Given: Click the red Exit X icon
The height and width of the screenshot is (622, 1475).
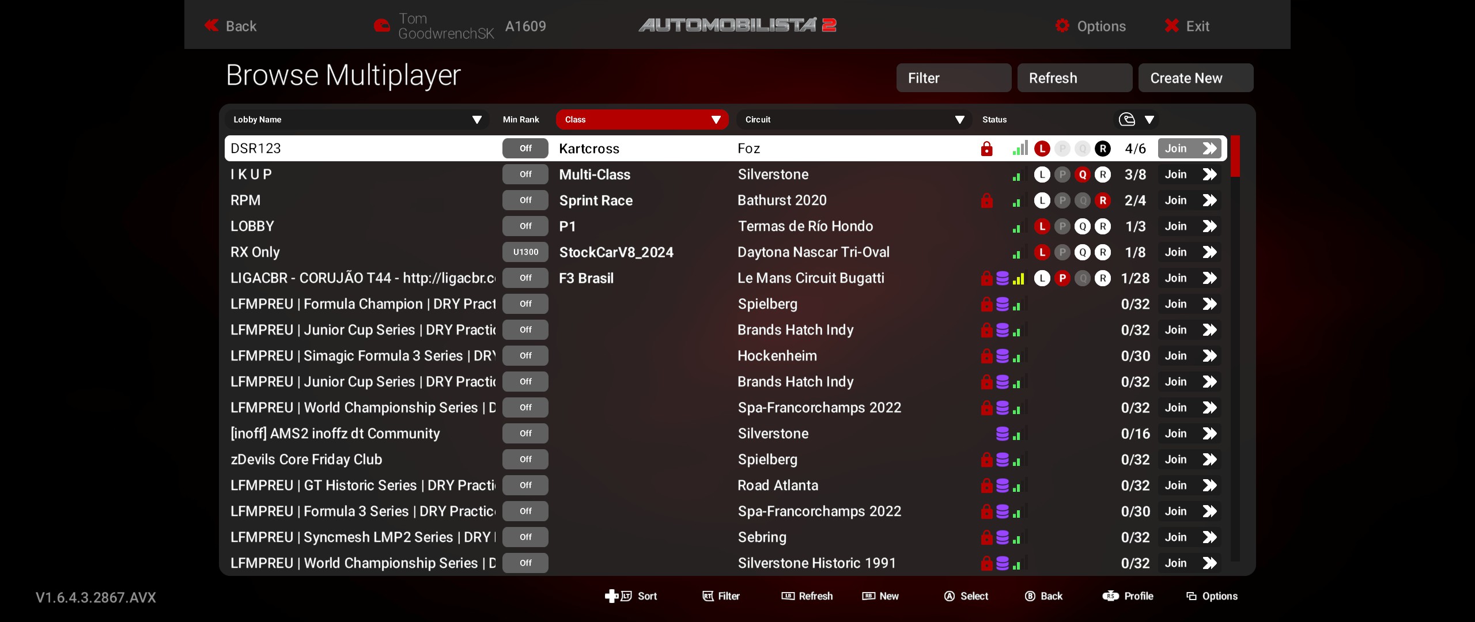Looking at the screenshot, I should click(x=1171, y=26).
